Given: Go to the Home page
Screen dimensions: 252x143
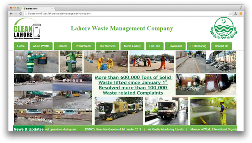Looking at the screenshot, I should 21,46.
